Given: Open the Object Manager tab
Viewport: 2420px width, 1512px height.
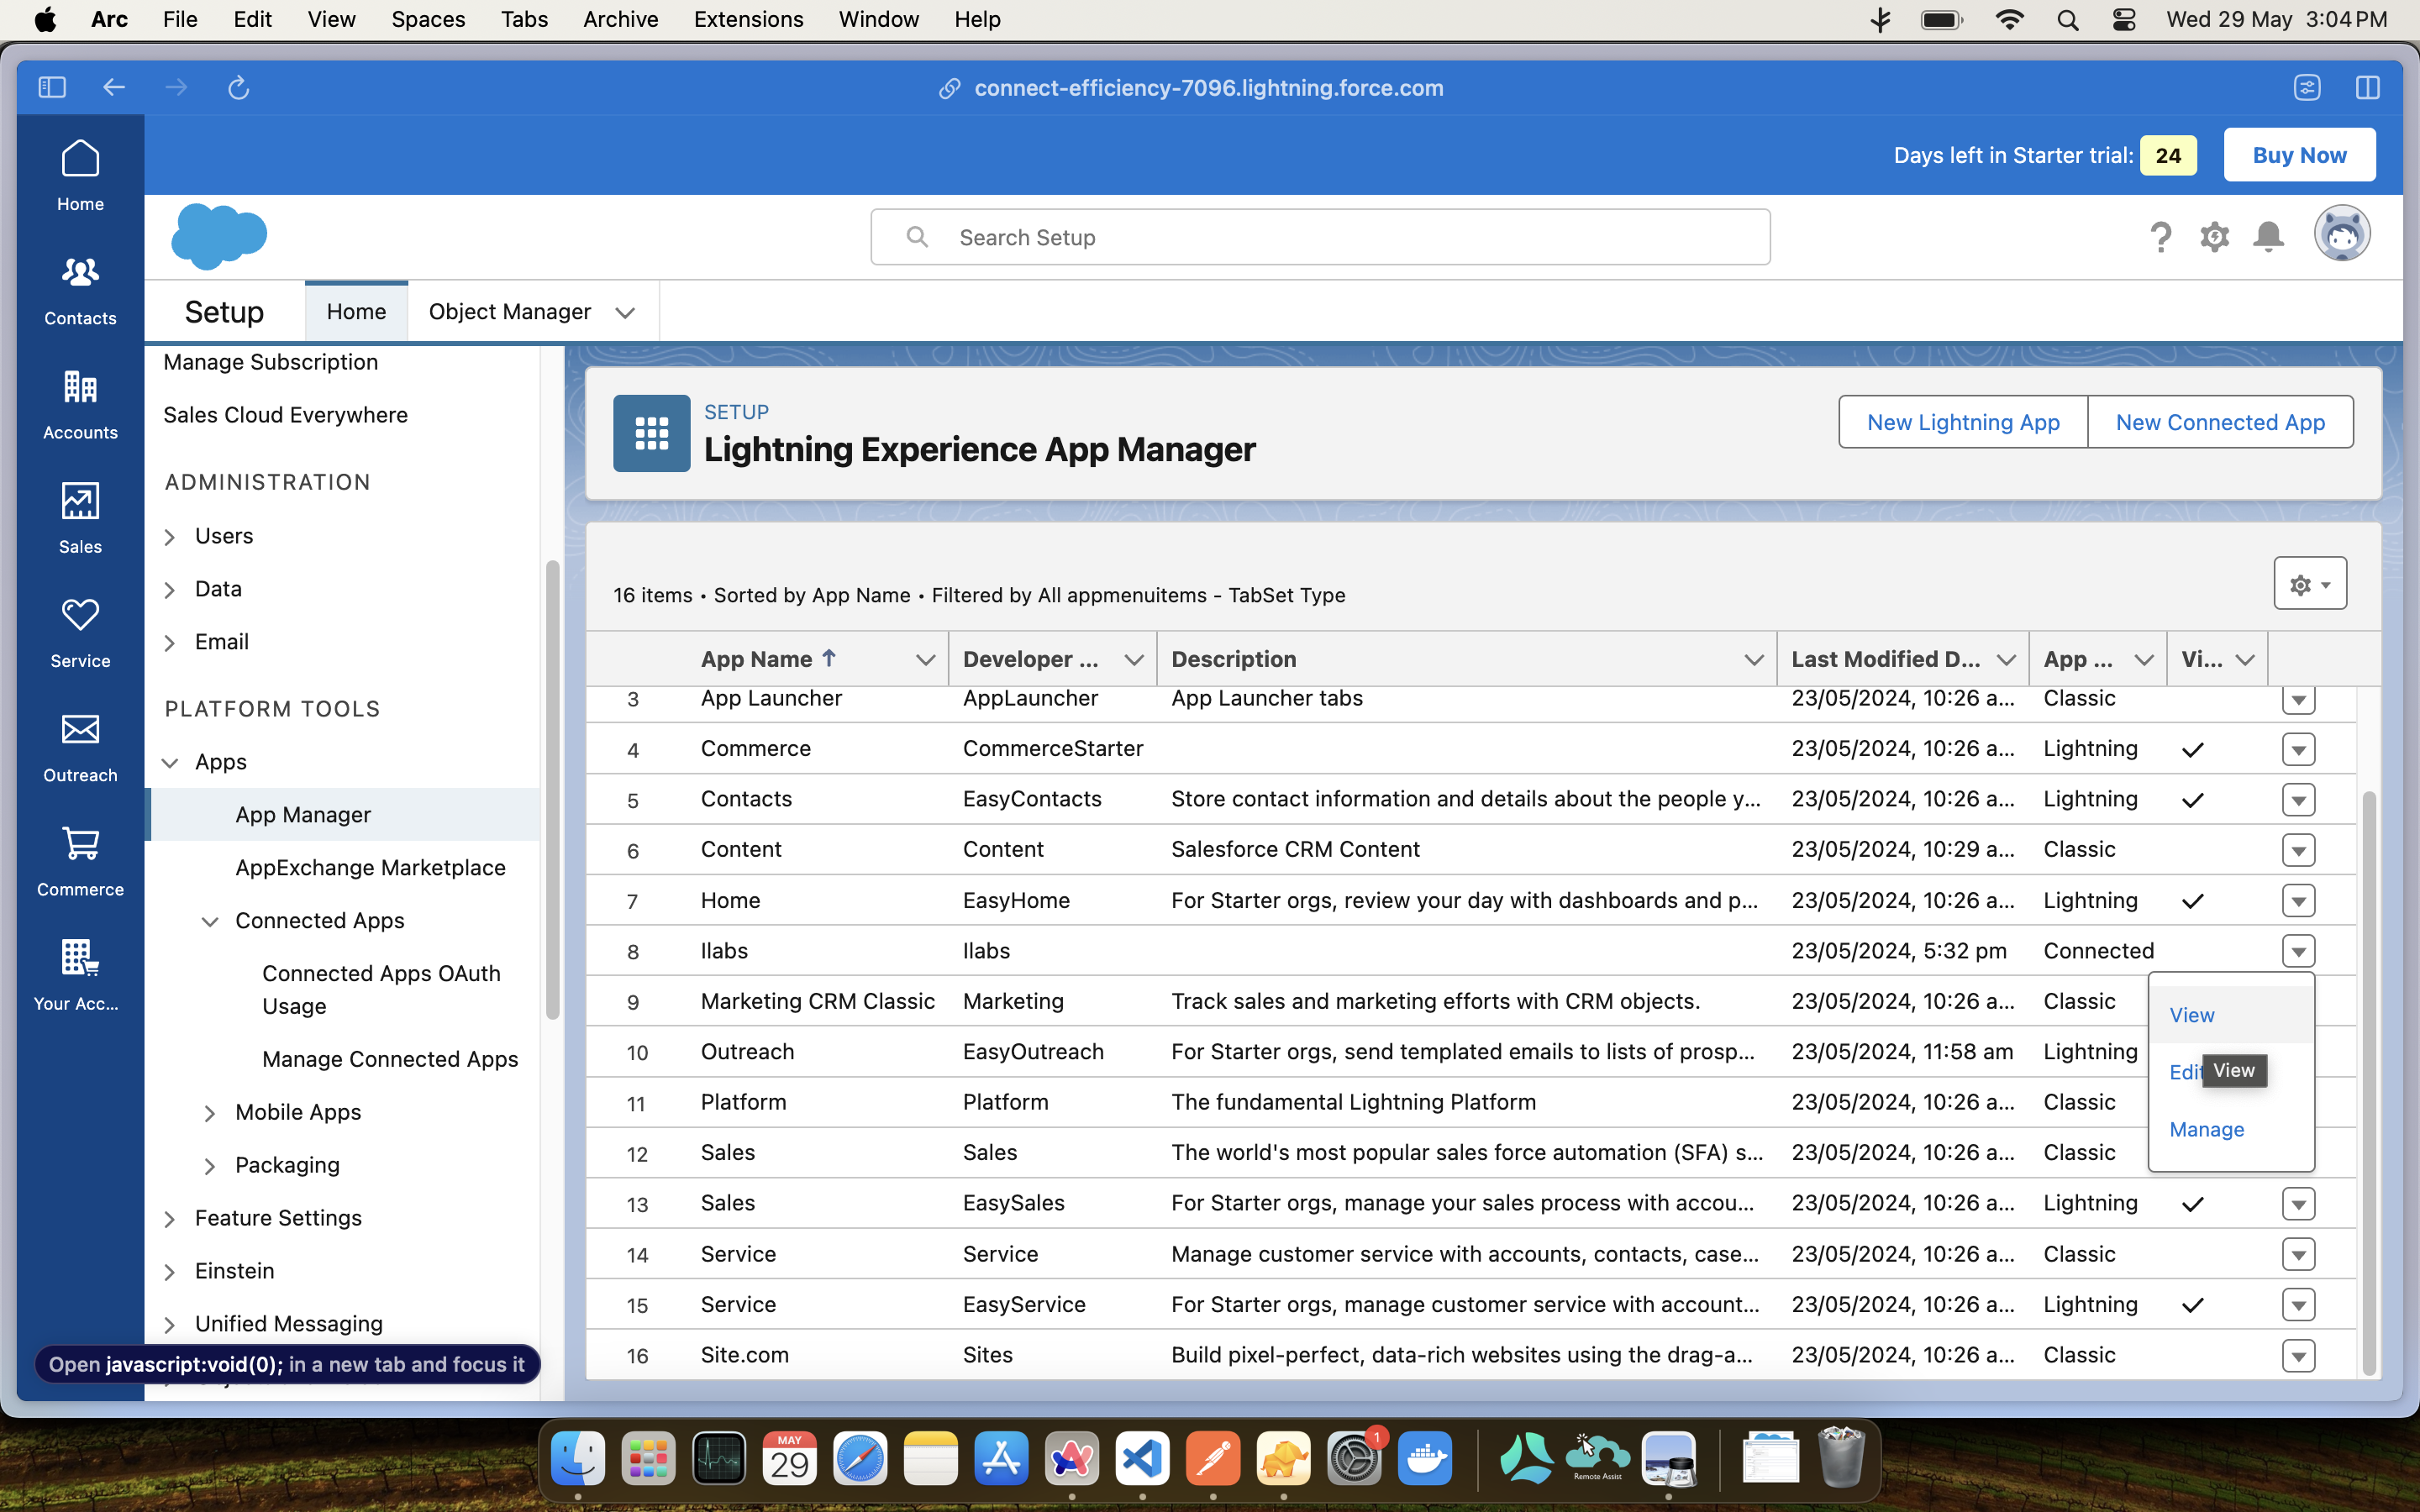Looking at the screenshot, I should click(x=510, y=312).
